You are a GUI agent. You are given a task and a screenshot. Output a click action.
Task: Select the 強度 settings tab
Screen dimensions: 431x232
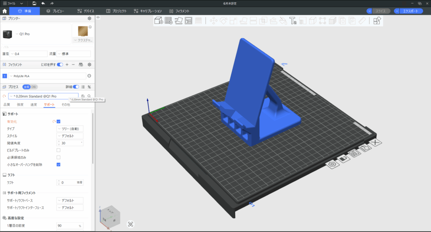coord(20,104)
